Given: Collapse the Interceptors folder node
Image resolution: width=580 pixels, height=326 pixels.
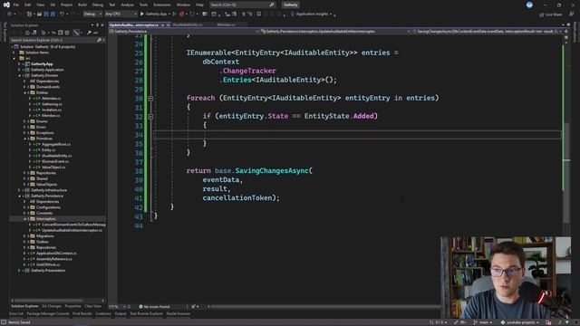Looking at the screenshot, I should pyautogui.click(x=25, y=219).
